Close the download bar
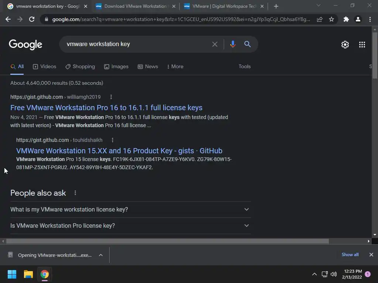Screen dimensions: 378x283 [371, 255]
